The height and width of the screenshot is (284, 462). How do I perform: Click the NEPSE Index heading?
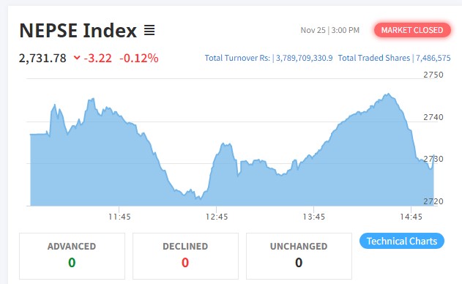(78, 30)
